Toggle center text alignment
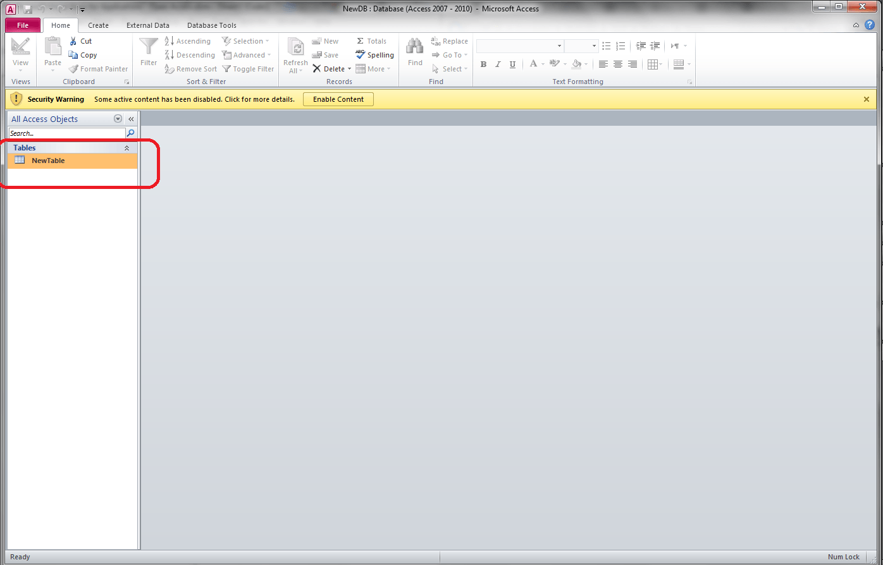This screenshot has width=883, height=565. point(617,64)
